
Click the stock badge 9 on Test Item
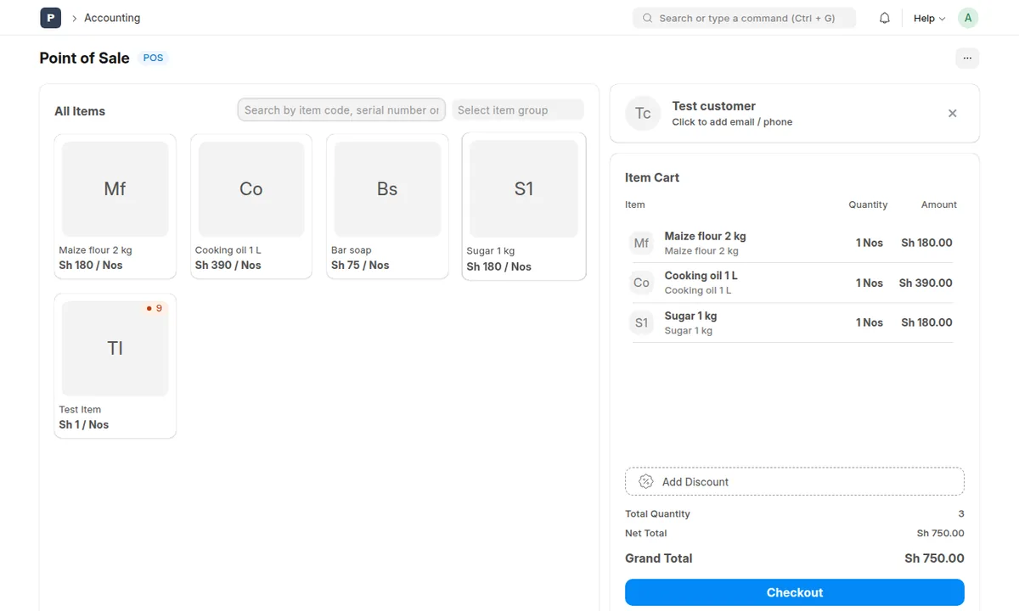point(154,308)
